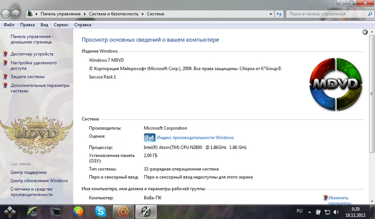Go to Панель управления домашняя страница

[32, 39]
